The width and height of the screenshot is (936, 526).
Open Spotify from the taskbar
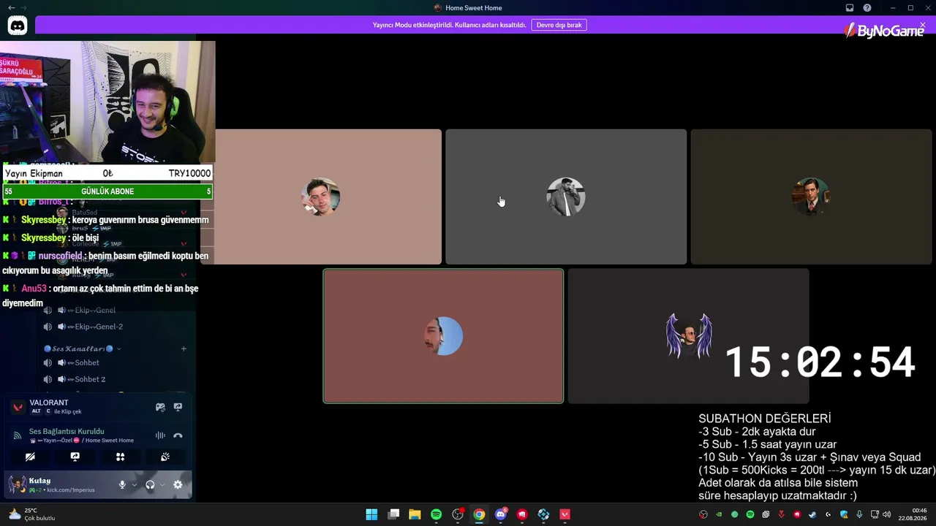pos(437,514)
